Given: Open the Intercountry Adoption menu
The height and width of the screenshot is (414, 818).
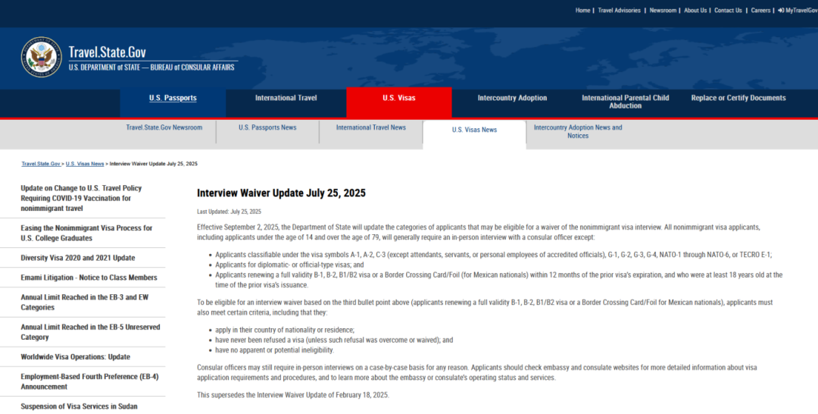Looking at the screenshot, I should 512,98.
